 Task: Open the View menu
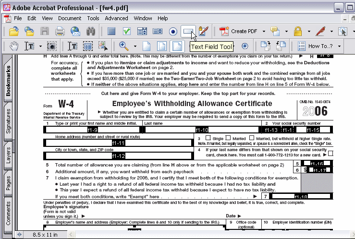click(47, 18)
